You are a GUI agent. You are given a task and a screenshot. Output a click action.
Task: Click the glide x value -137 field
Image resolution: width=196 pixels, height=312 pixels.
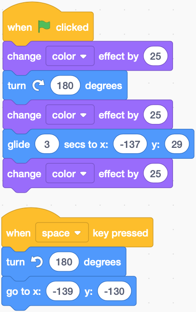click(130, 144)
